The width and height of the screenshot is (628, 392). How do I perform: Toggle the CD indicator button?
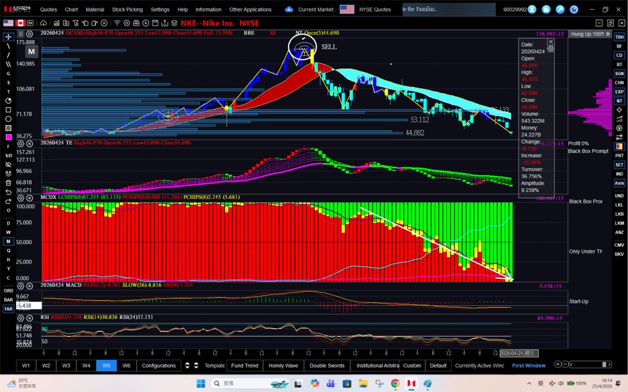(619, 55)
